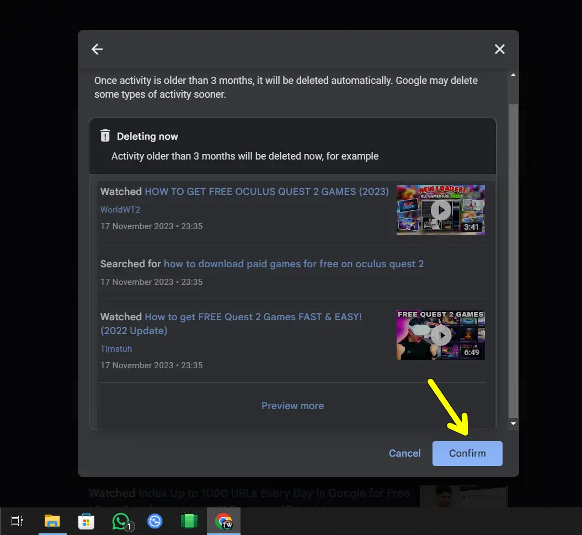This screenshot has width=582, height=535.
Task: Click the back arrow in the dialog
Action: pyautogui.click(x=97, y=49)
